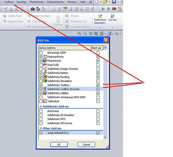Click the Knit Surface tool
The height and width of the screenshot is (157, 173).
[x=58, y=21]
